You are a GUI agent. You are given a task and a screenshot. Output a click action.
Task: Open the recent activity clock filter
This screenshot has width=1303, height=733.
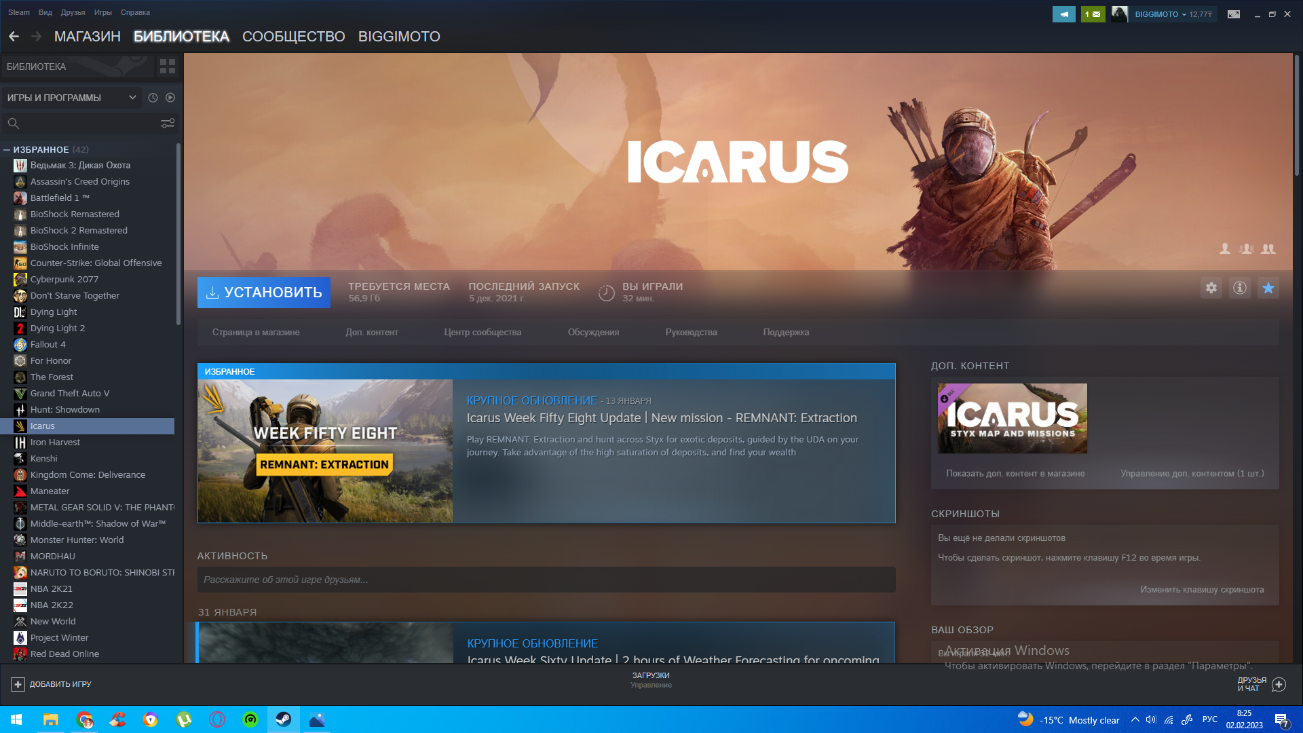click(x=153, y=98)
